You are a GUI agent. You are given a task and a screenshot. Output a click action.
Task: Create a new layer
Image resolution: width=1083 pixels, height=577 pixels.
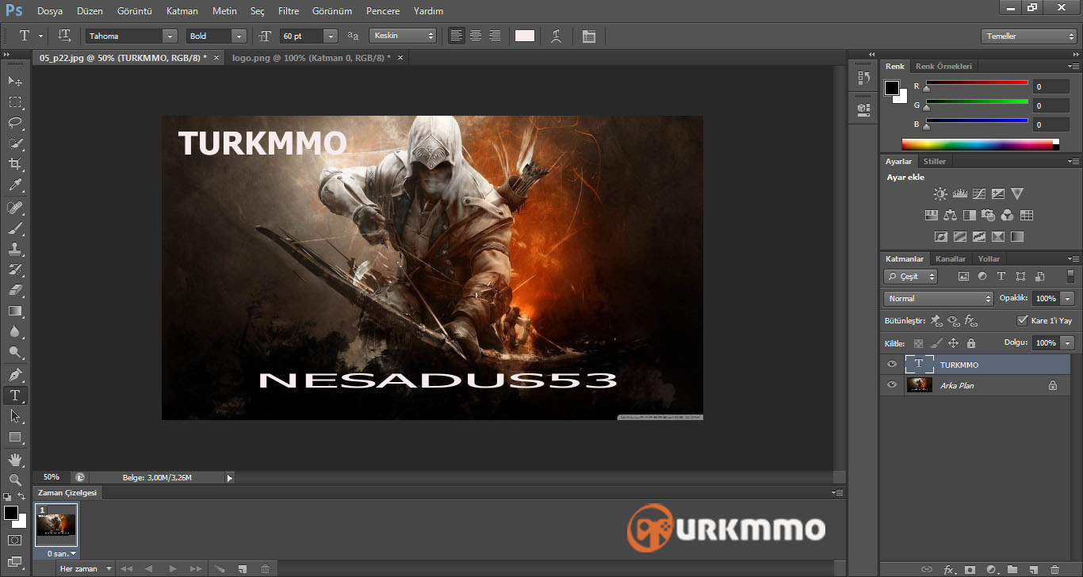click(x=1033, y=569)
